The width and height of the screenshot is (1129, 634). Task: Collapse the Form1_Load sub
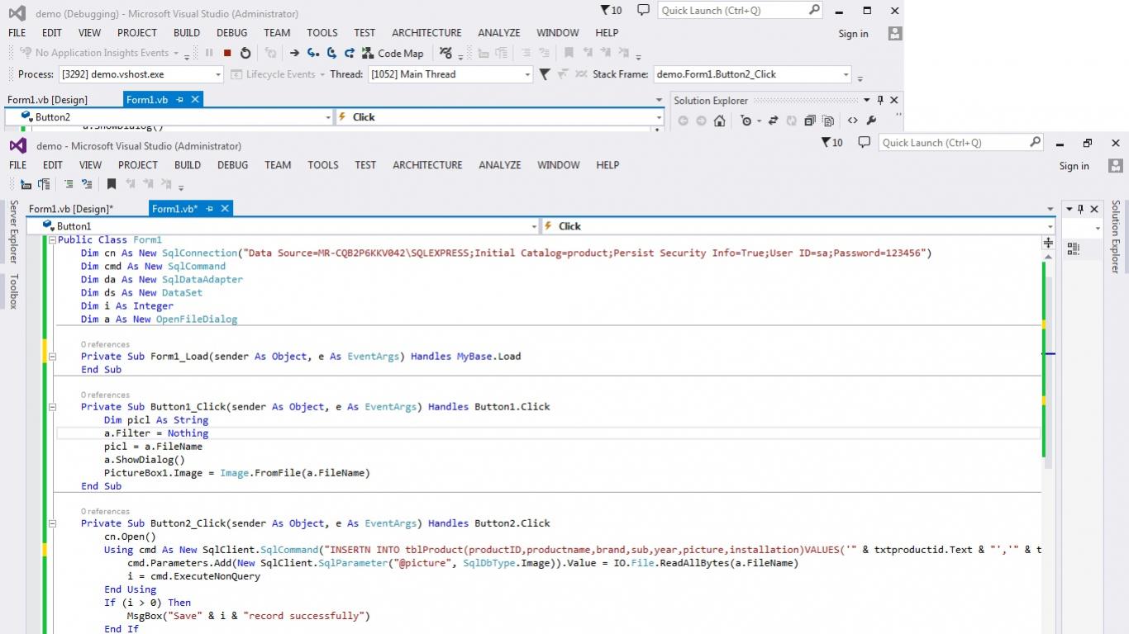(52, 357)
